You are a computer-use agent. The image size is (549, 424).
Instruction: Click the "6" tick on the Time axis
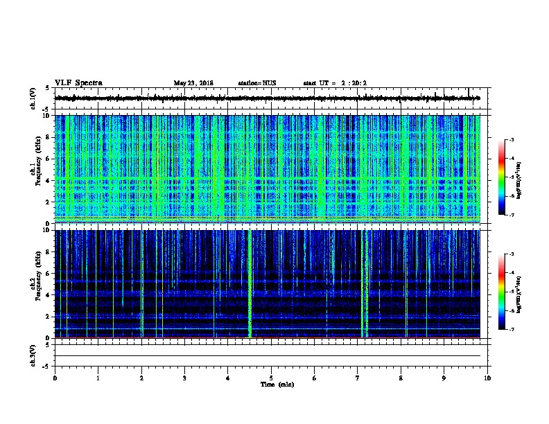tap(314, 378)
